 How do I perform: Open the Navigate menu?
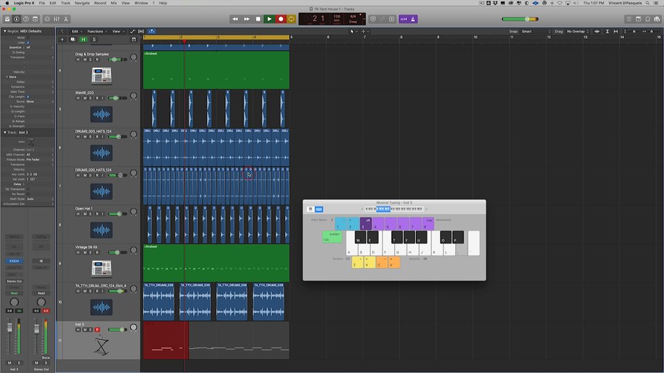[x=82, y=3]
